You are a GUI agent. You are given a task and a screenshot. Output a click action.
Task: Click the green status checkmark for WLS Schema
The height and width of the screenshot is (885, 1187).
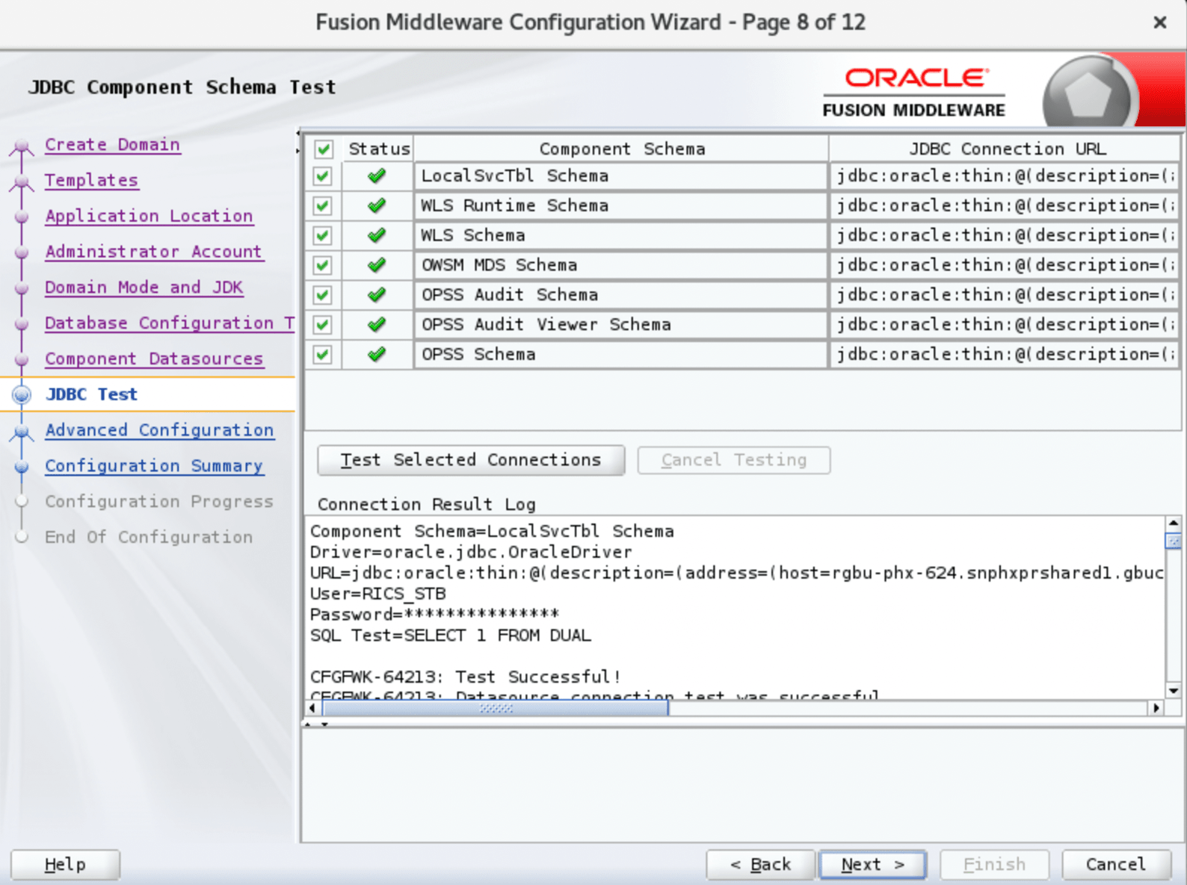click(377, 235)
